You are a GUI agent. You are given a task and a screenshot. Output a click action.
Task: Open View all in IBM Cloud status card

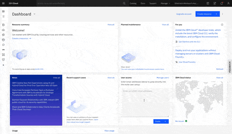point(220,78)
